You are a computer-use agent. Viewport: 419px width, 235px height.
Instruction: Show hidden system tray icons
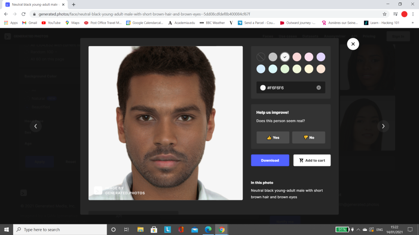(x=358, y=229)
